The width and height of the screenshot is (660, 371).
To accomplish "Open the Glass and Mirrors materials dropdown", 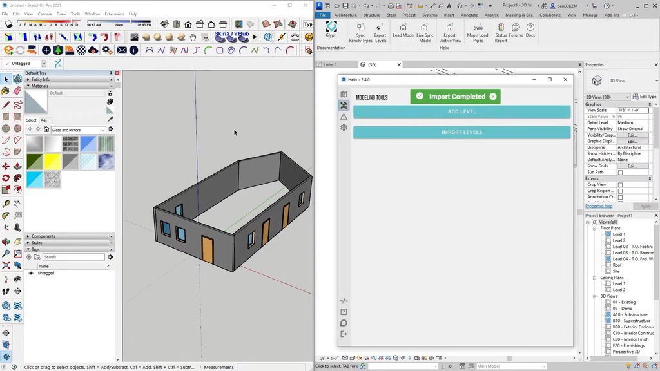I will tap(102, 130).
